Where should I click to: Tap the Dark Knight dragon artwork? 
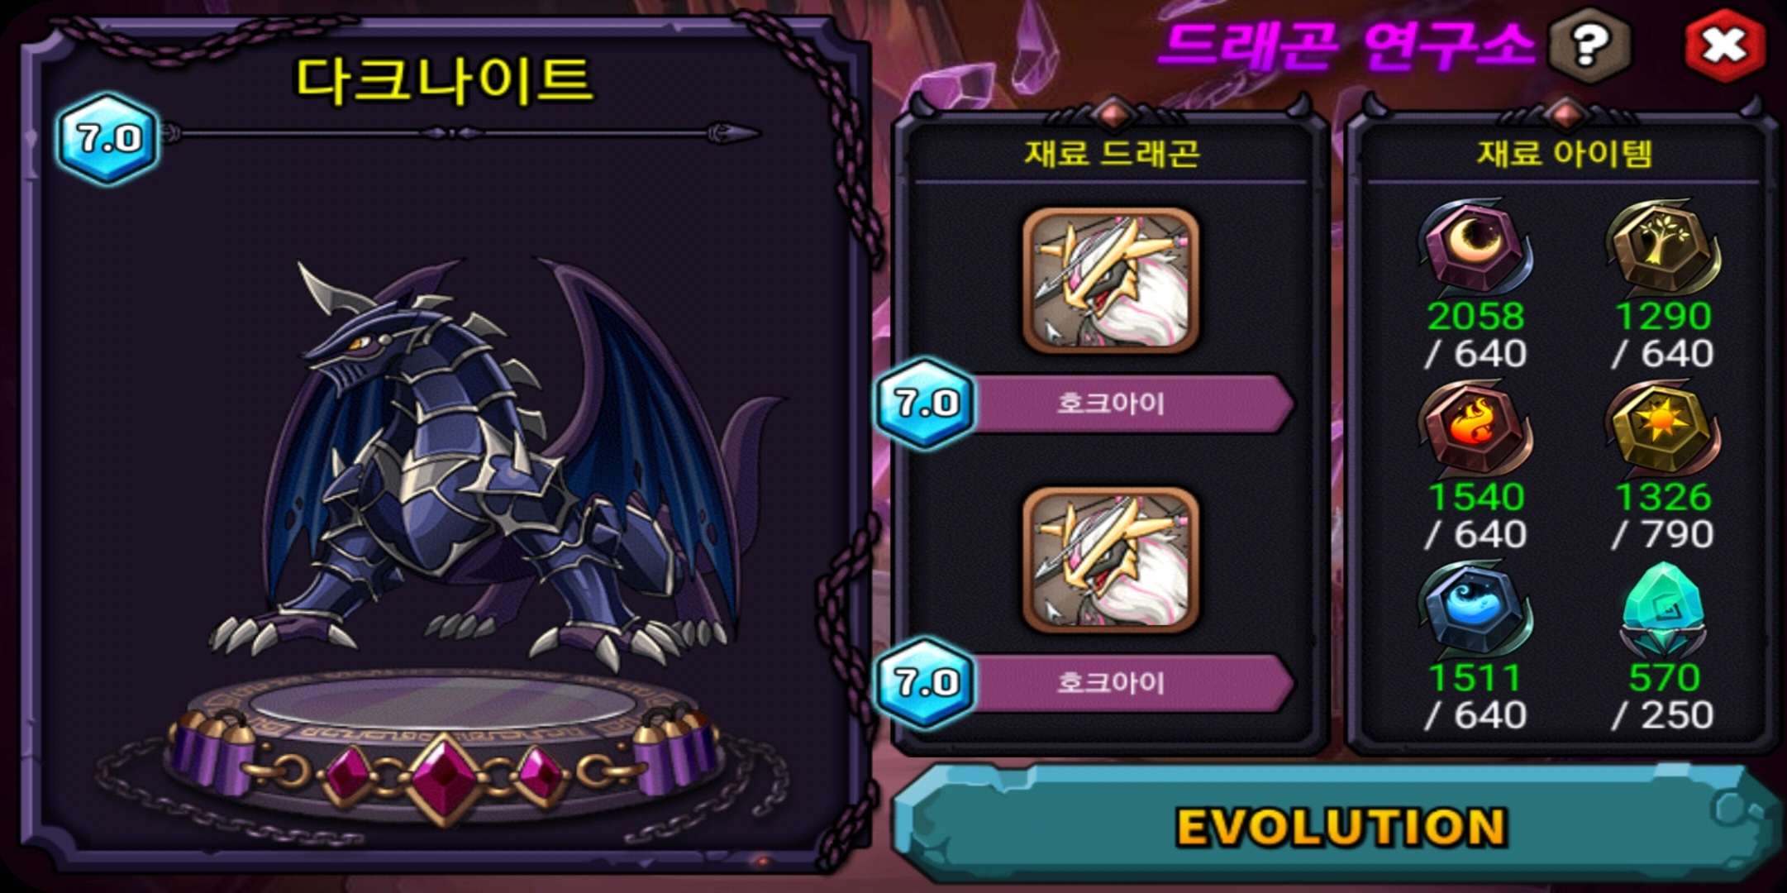[496, 463]
